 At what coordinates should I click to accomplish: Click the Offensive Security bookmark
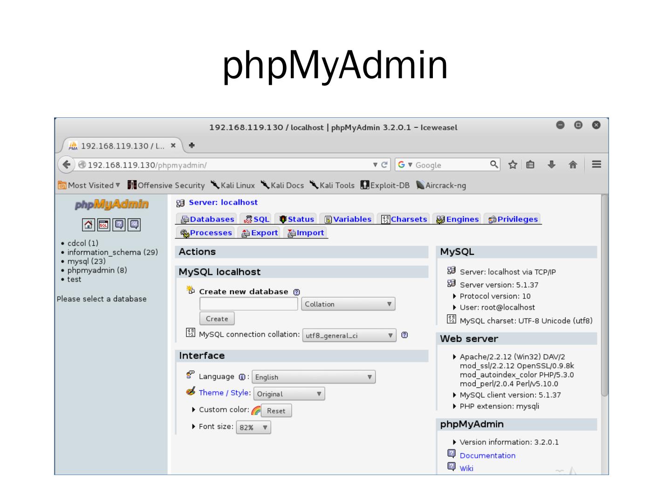point(166,185)
